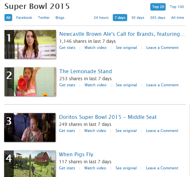Open The Lemonade Stand video thumbnail
The image size is (190, 177).
(x=30, y=82)
